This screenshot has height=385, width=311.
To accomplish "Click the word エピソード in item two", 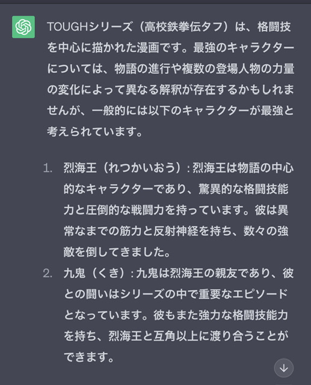I will point(260,294).
